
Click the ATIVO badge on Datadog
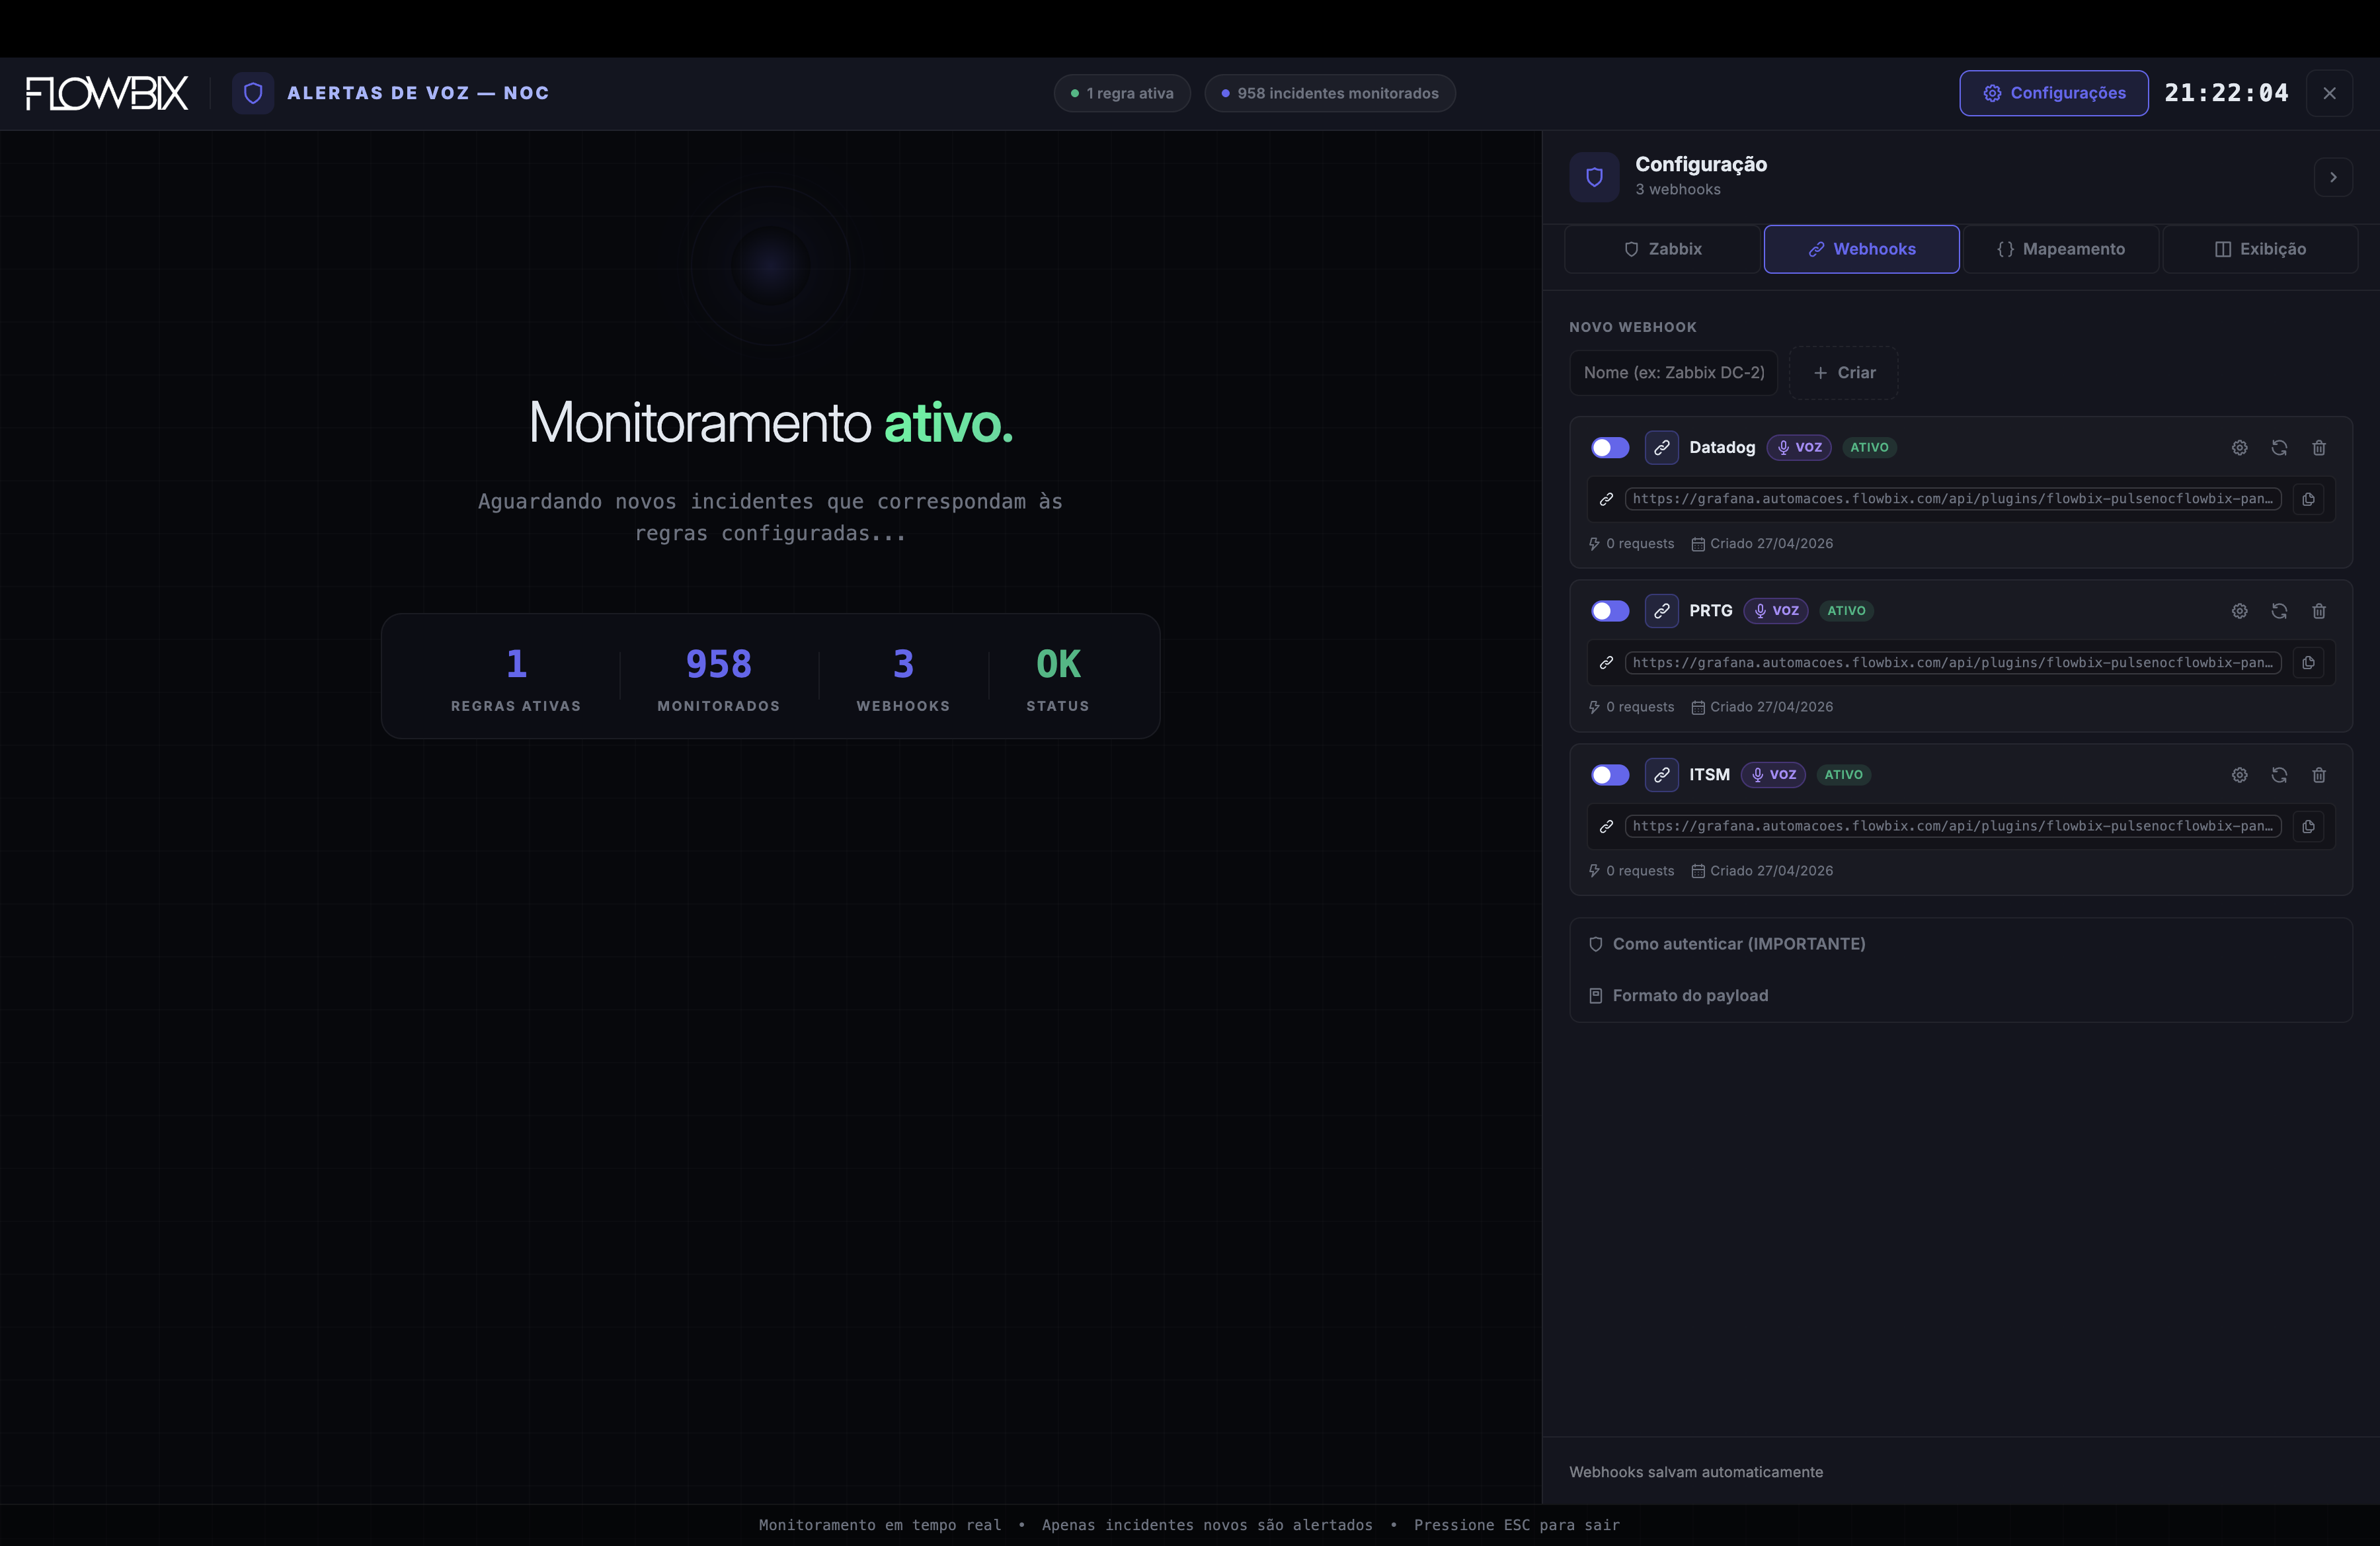pyautogui.click(x=1869, y=448)
